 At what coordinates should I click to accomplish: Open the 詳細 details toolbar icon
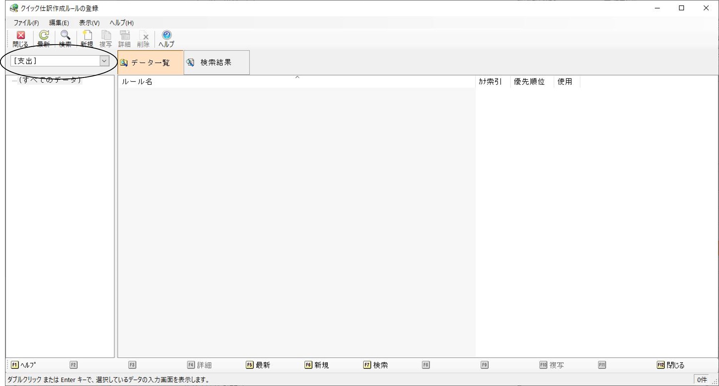(x=125, y=39)
